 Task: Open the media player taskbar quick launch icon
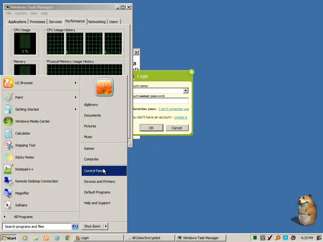(x=25, y=238)
